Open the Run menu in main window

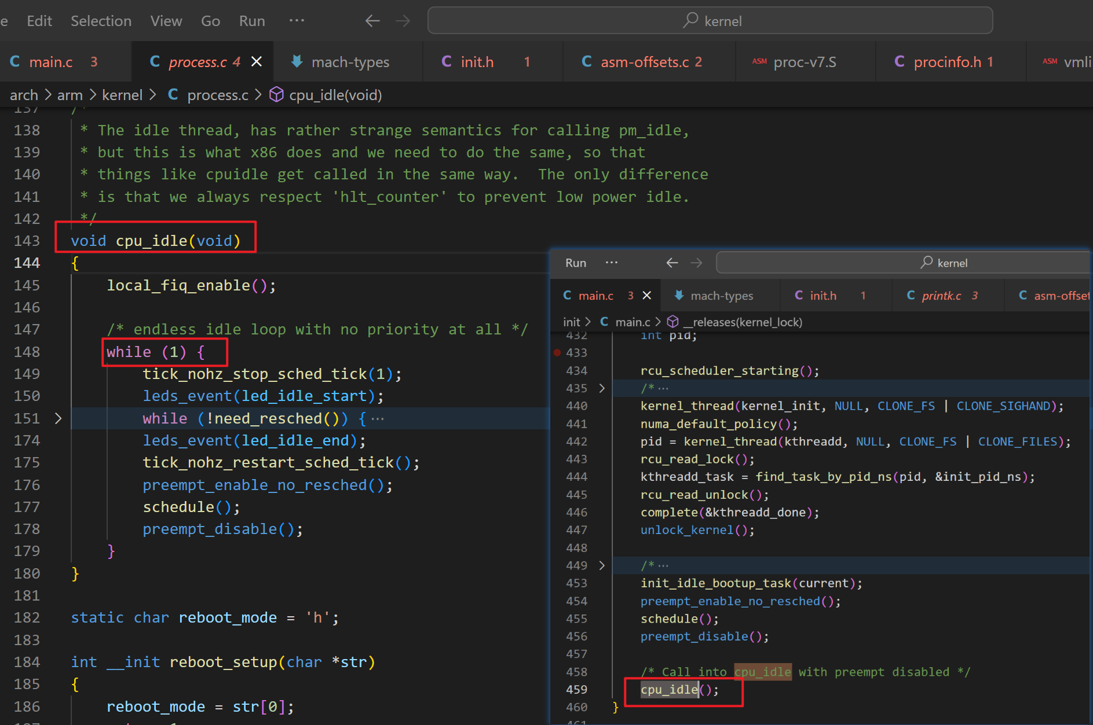click(252, 21)
